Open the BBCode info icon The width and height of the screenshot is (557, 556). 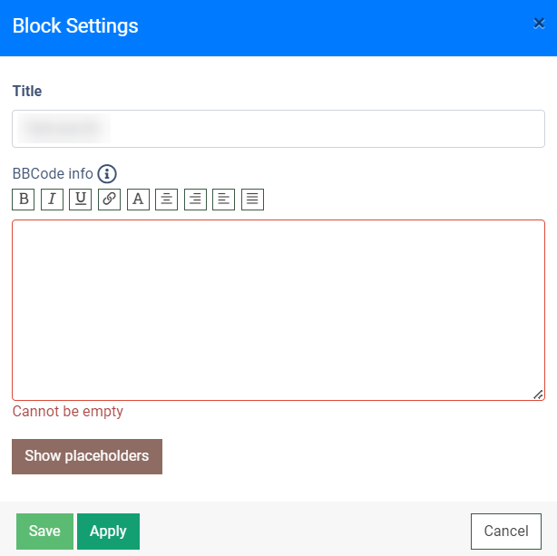click(108, 173)
